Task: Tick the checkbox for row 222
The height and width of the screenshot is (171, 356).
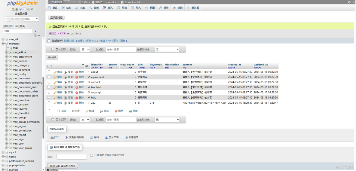Action: tap(49, 103)
